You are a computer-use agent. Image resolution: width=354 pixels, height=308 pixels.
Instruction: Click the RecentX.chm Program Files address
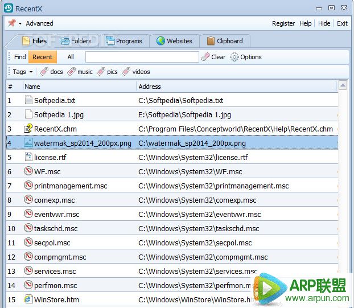236,129
